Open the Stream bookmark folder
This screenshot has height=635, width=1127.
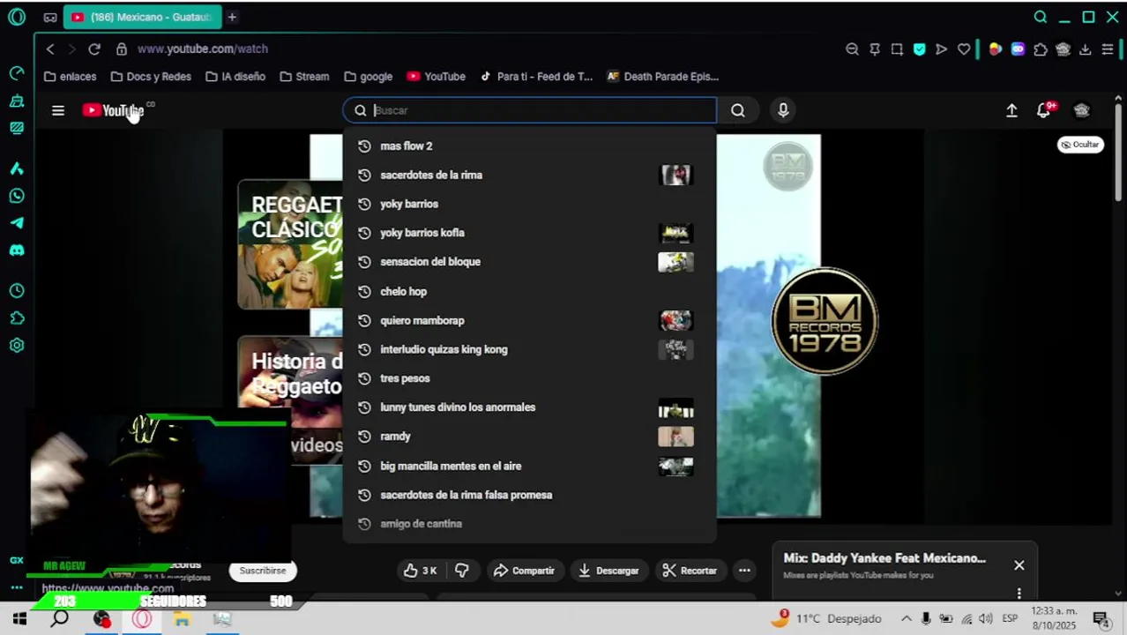(304, 77)
